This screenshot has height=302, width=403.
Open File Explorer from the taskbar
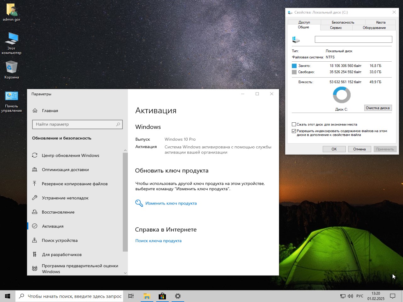[x=147, y=296]
